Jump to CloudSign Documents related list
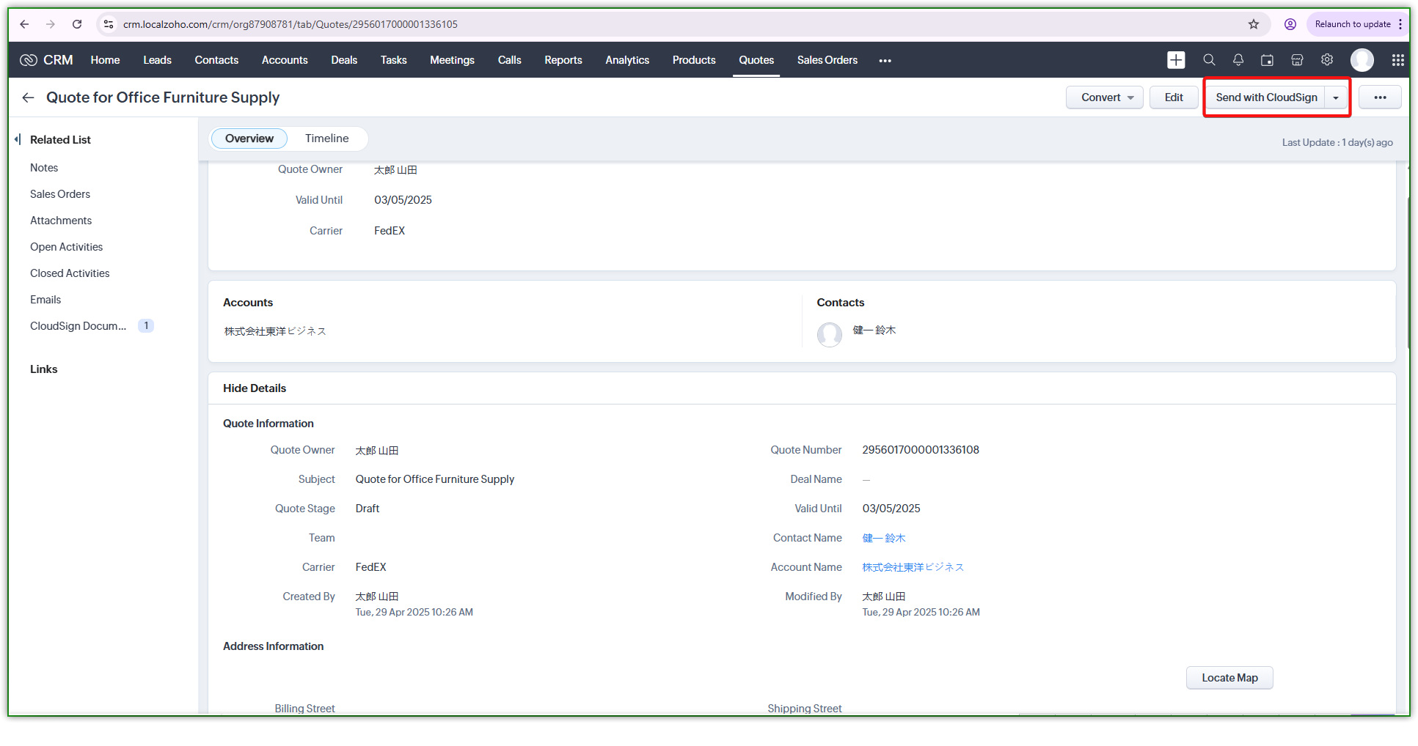Viewport: 1418px width, 746px height. (x=78, y=326)
